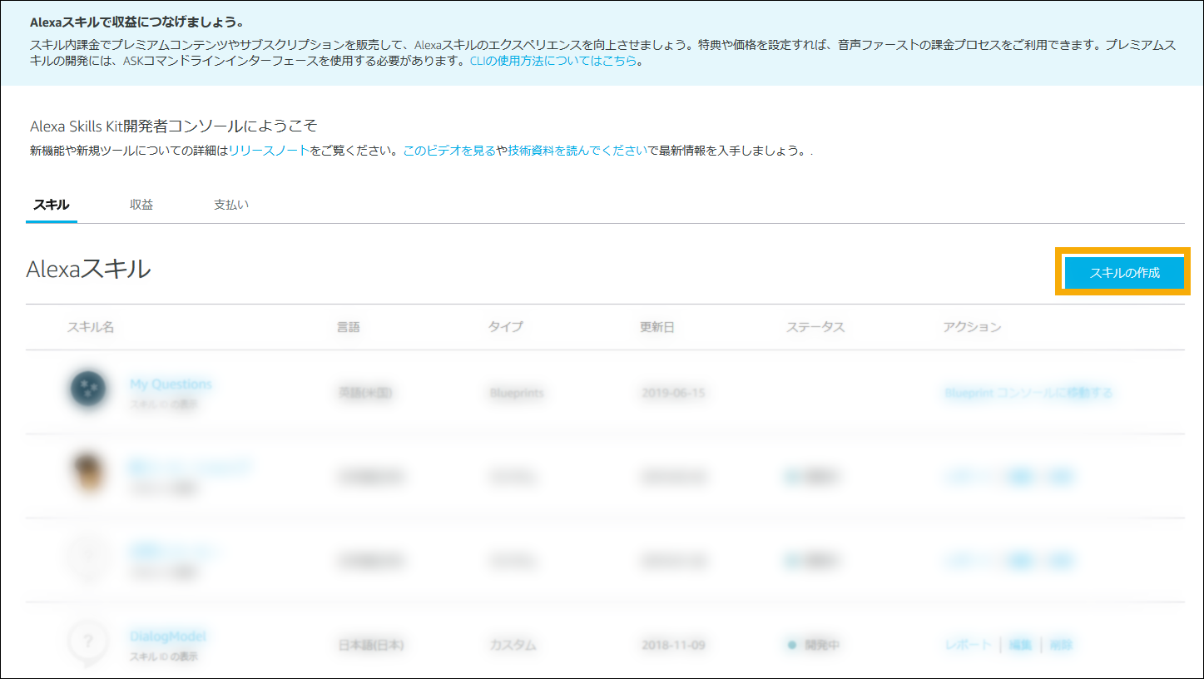Switch to the 収益 tab
The image size is (1204, 679).
click(x=141, y=203)
